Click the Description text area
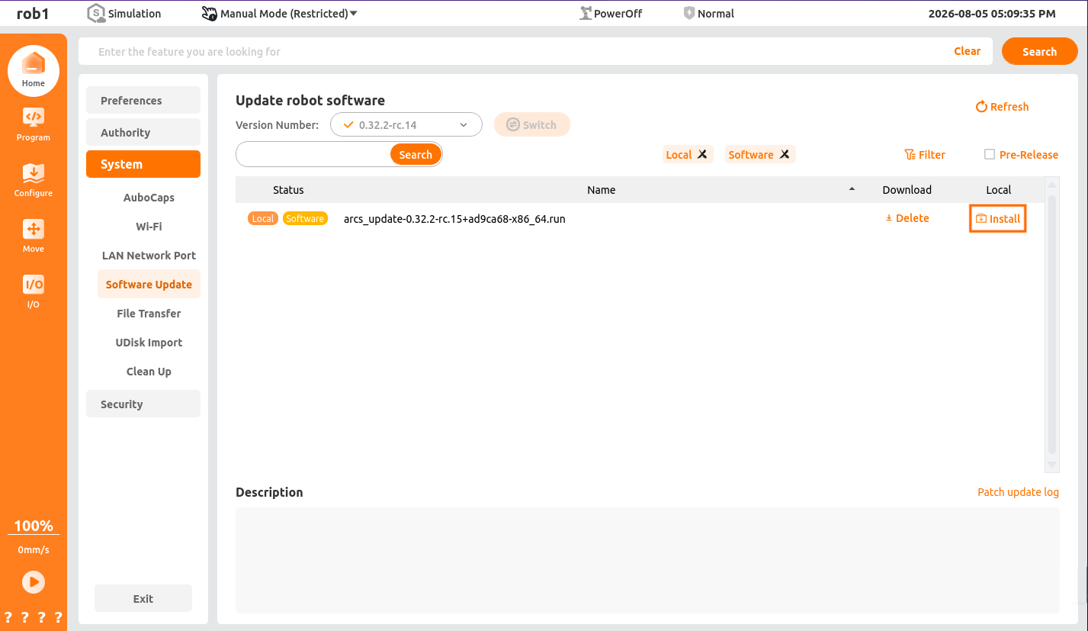 pyautogui.click(x=647, y=560)
